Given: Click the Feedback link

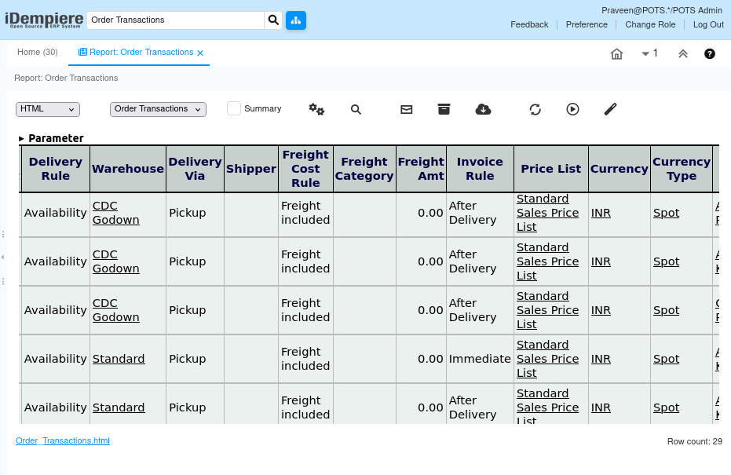Looking at the screenshot, I should [529, 24].
